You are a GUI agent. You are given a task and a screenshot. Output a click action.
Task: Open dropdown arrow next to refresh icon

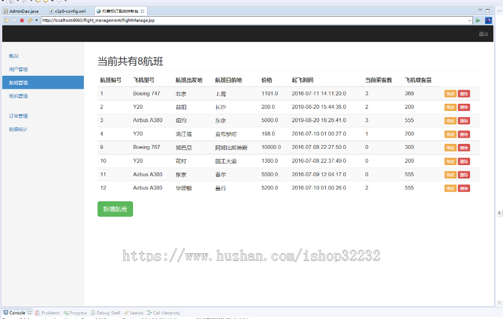tap(36, 21)
